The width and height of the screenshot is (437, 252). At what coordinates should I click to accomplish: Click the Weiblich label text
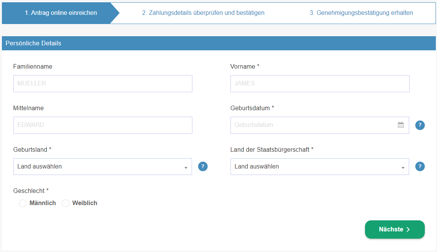pyautogui.click(x=85, y=203)
